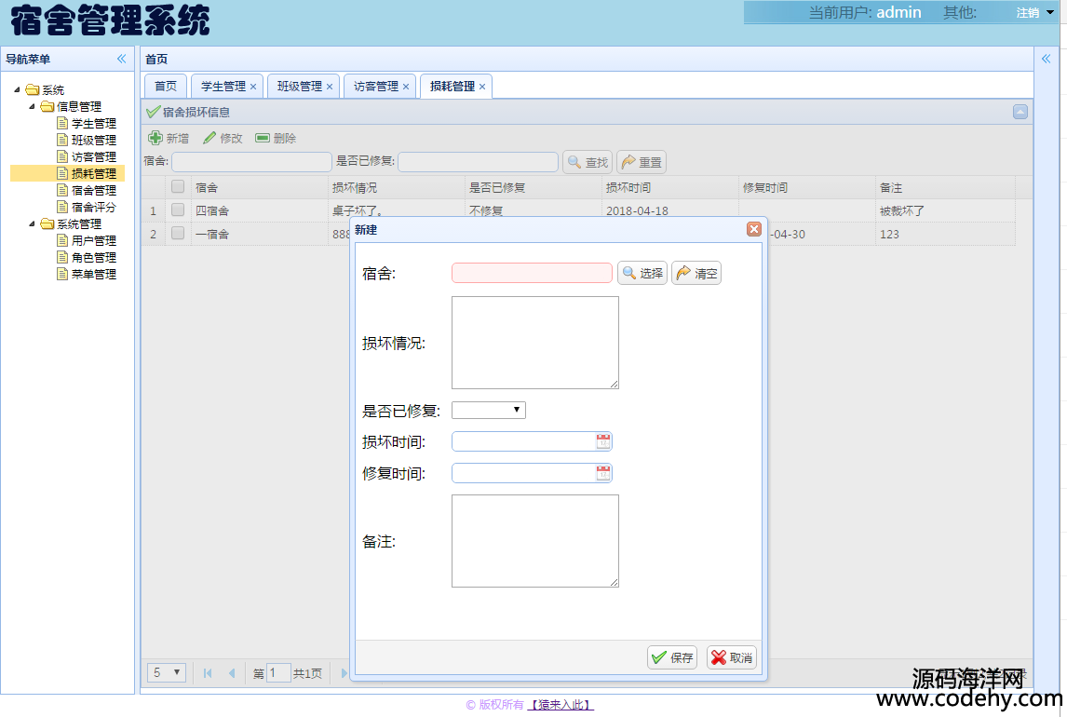The width and height of the screenshot is (1067, 717).
Task: Click the dialog 宿舍 input field
Action: coord(533,273)
